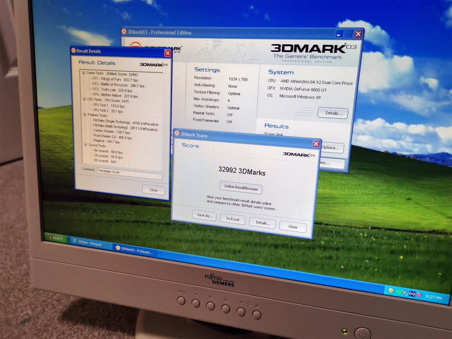The width and height of the screenshot is (452, 339).
Task: Select CPU Test 1 result row
Action: click(109, 106)
